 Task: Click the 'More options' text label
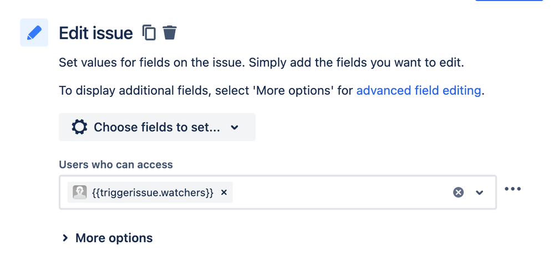114,238
